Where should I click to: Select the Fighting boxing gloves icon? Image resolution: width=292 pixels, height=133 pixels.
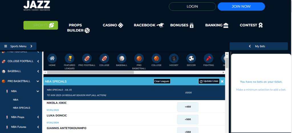(x=208, y=59)
